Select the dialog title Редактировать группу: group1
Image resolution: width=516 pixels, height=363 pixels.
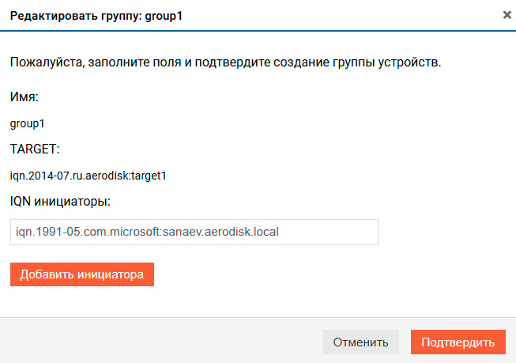click(x=96, y=16)
